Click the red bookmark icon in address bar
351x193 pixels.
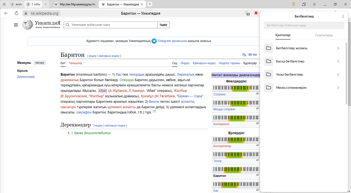pos(256,13)
